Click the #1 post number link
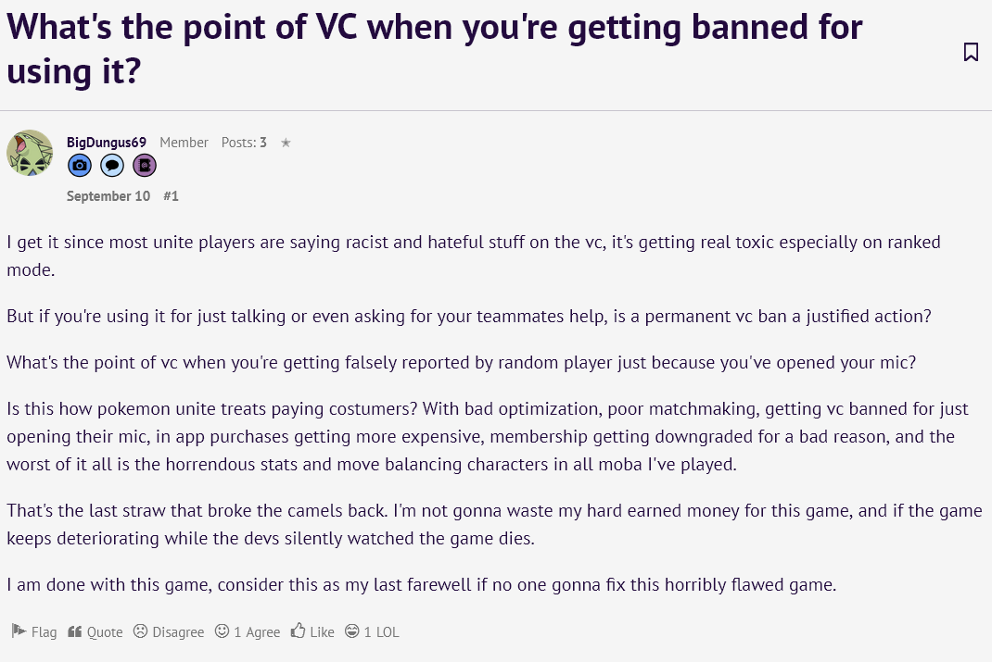This screenshot has width=992, height=662. coord(171,196)
